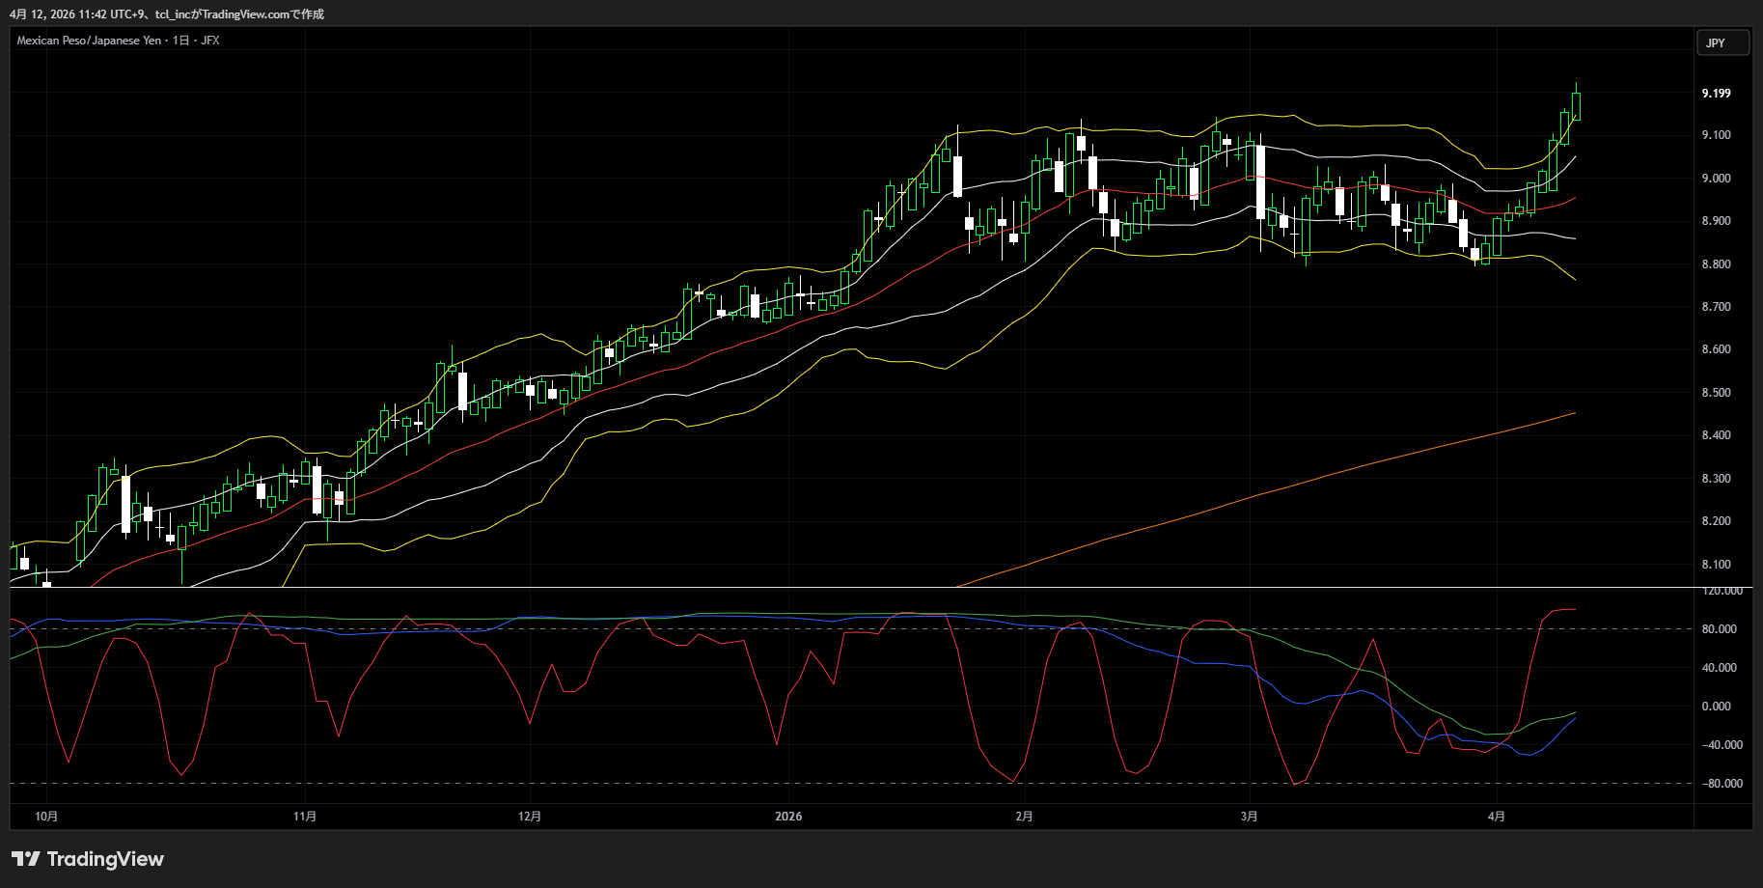
Task: Click the 8.500 price scale label
Action: [1716, 393]
